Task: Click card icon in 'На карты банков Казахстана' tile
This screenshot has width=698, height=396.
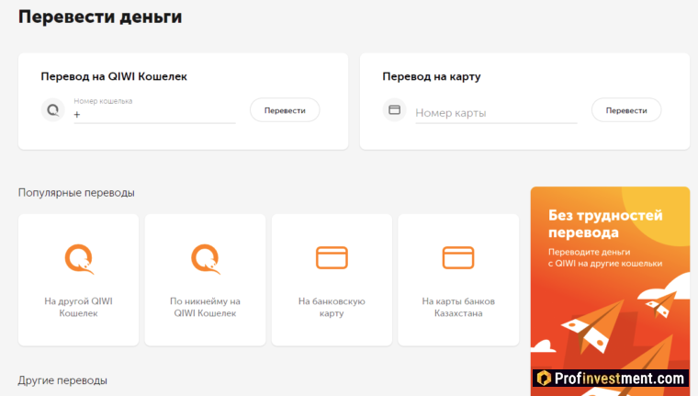Action: 458,257
